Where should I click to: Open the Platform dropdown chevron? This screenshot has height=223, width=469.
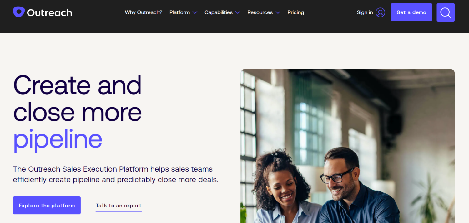(195, 12)
